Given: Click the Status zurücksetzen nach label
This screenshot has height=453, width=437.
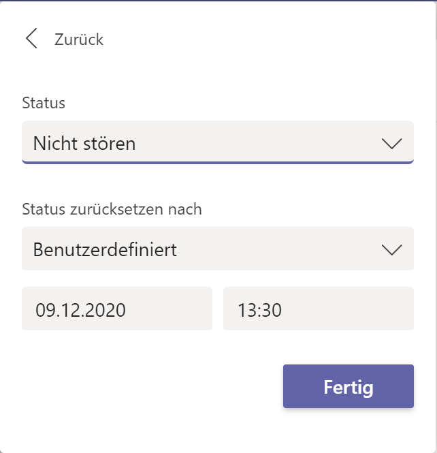Looking at the screenshot, I should pos(112,209).
